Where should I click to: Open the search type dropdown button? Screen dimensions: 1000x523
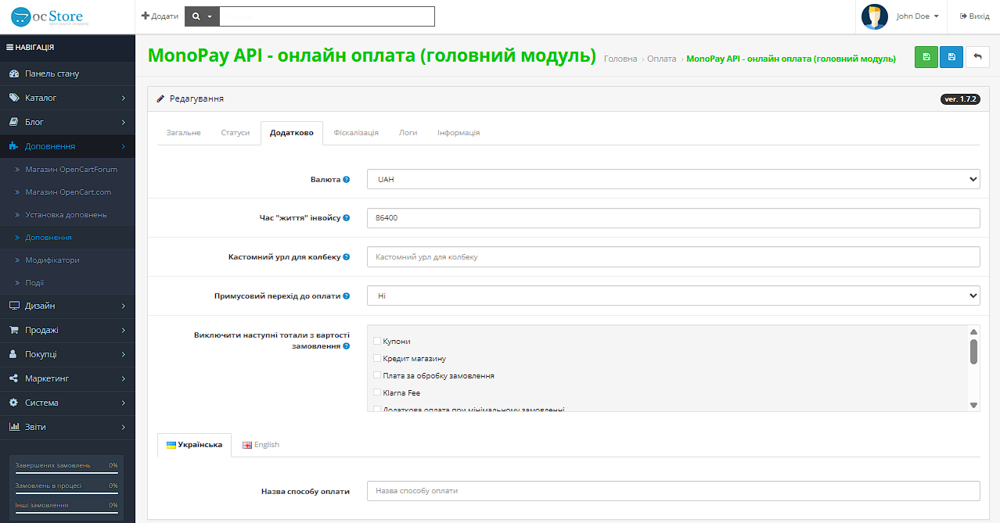(x=202, y=16)
